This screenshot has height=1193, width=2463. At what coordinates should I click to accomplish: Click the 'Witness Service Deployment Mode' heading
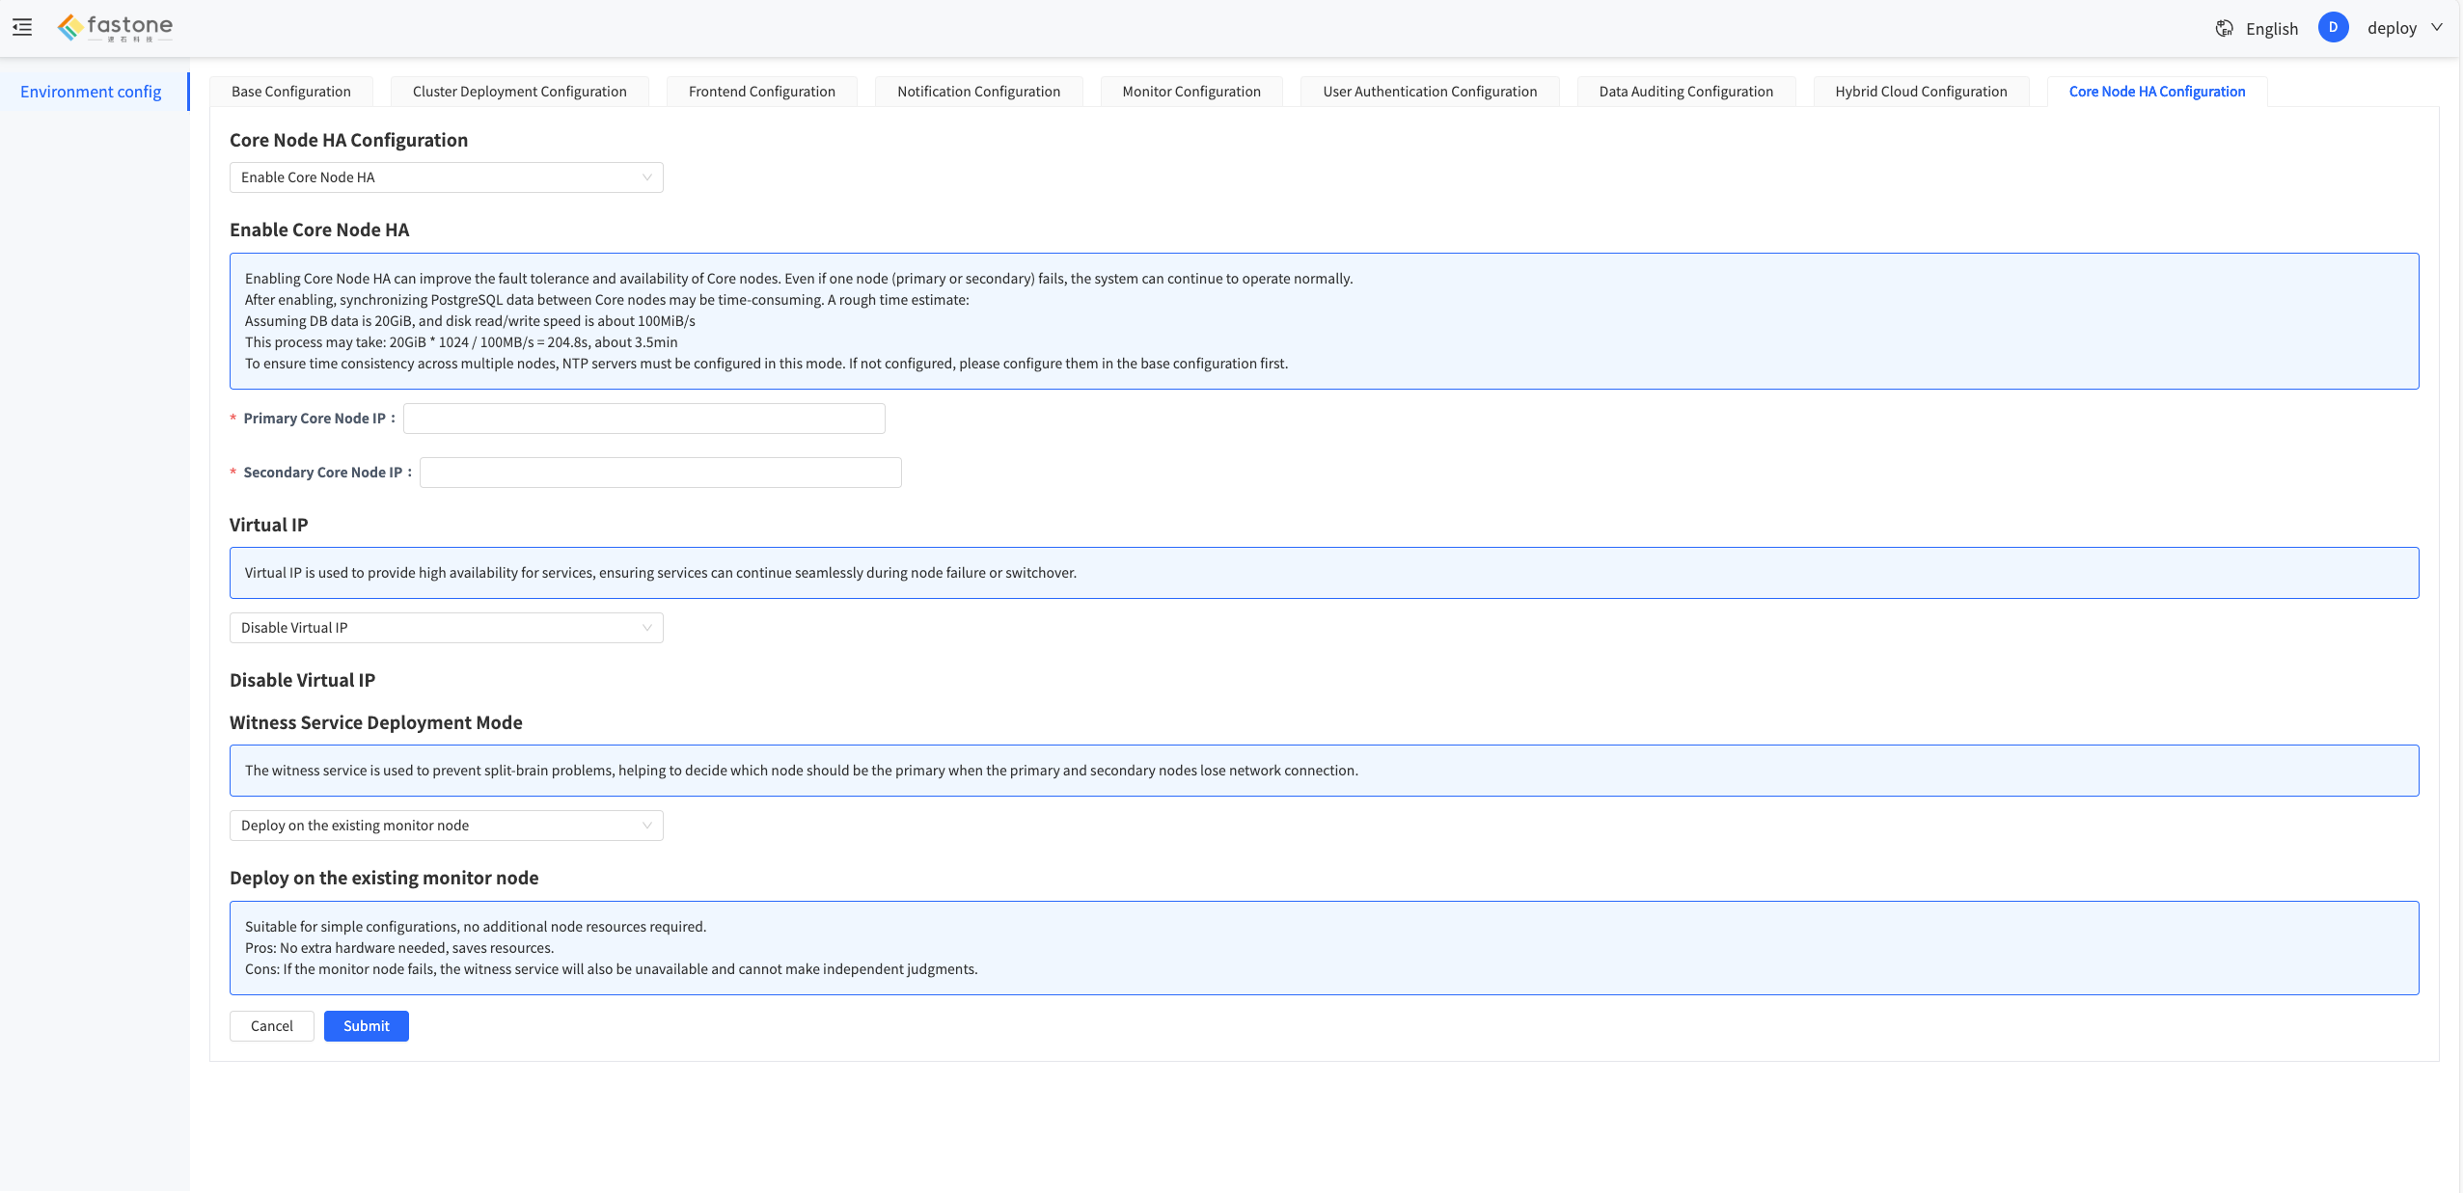tap(376, 722)
